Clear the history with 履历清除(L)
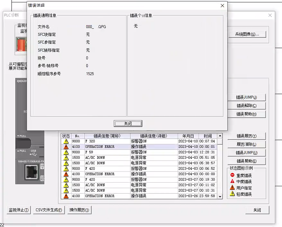 point(246,144)
